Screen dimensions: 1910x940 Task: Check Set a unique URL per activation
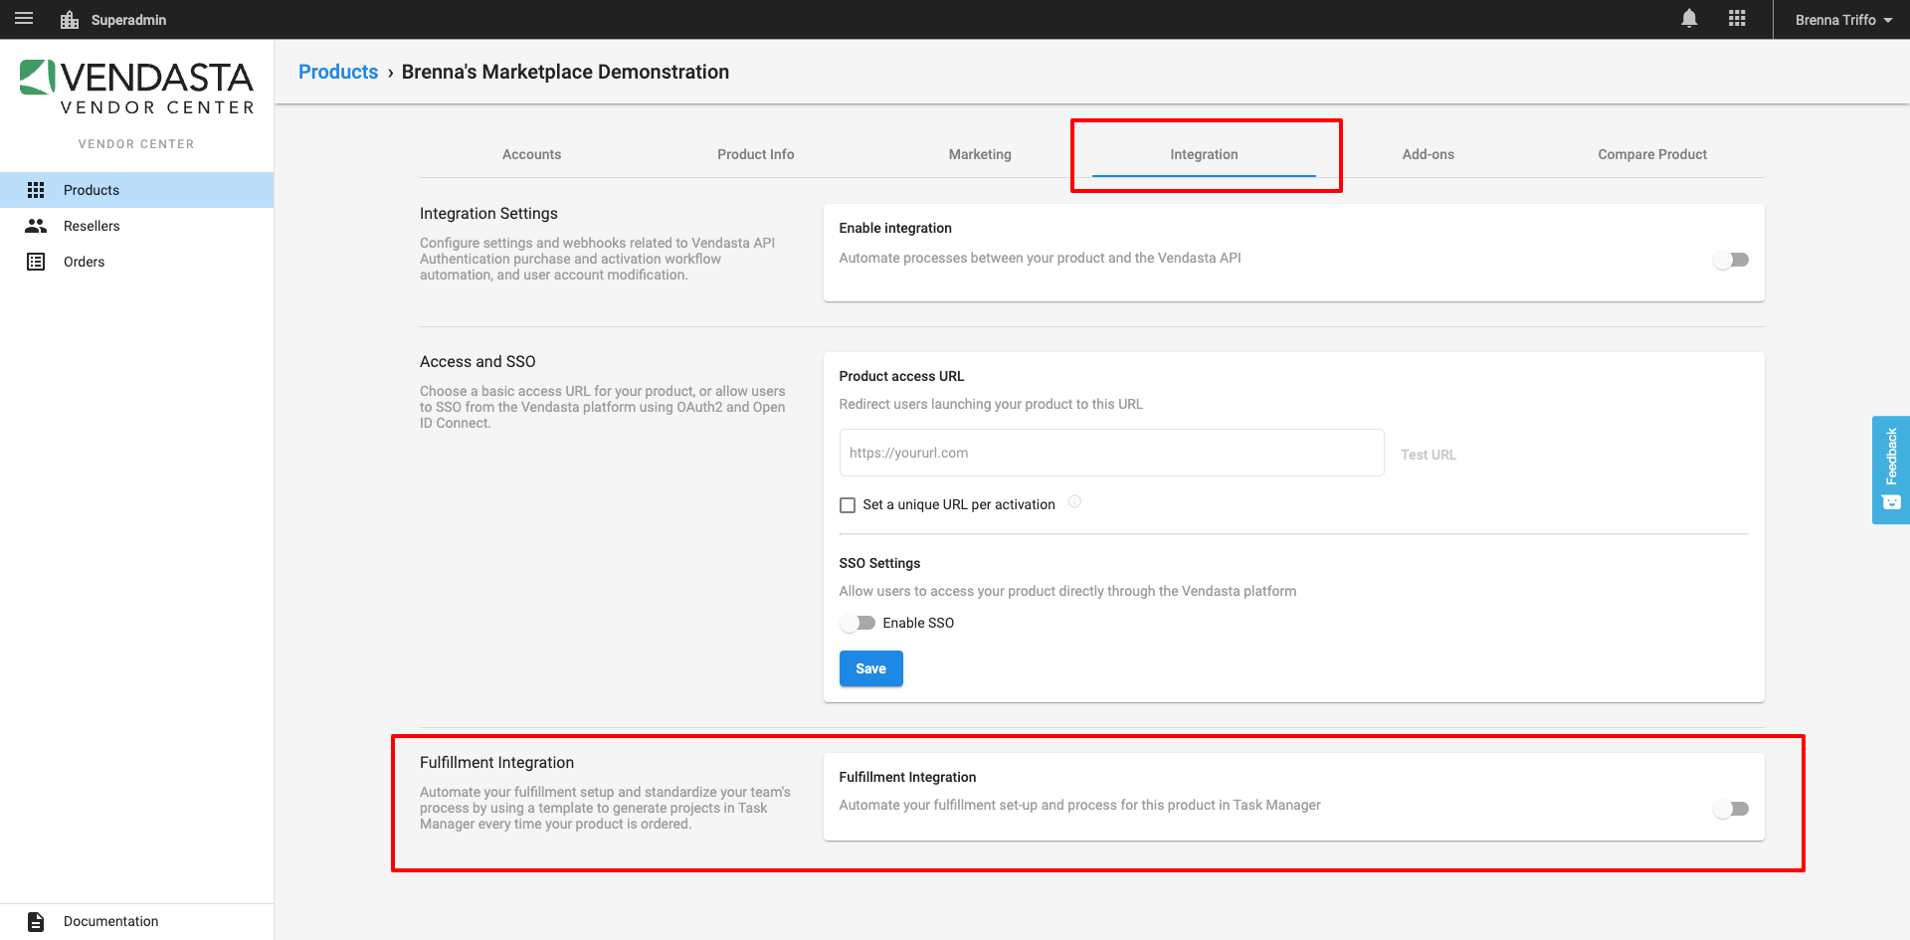(848, 505)
